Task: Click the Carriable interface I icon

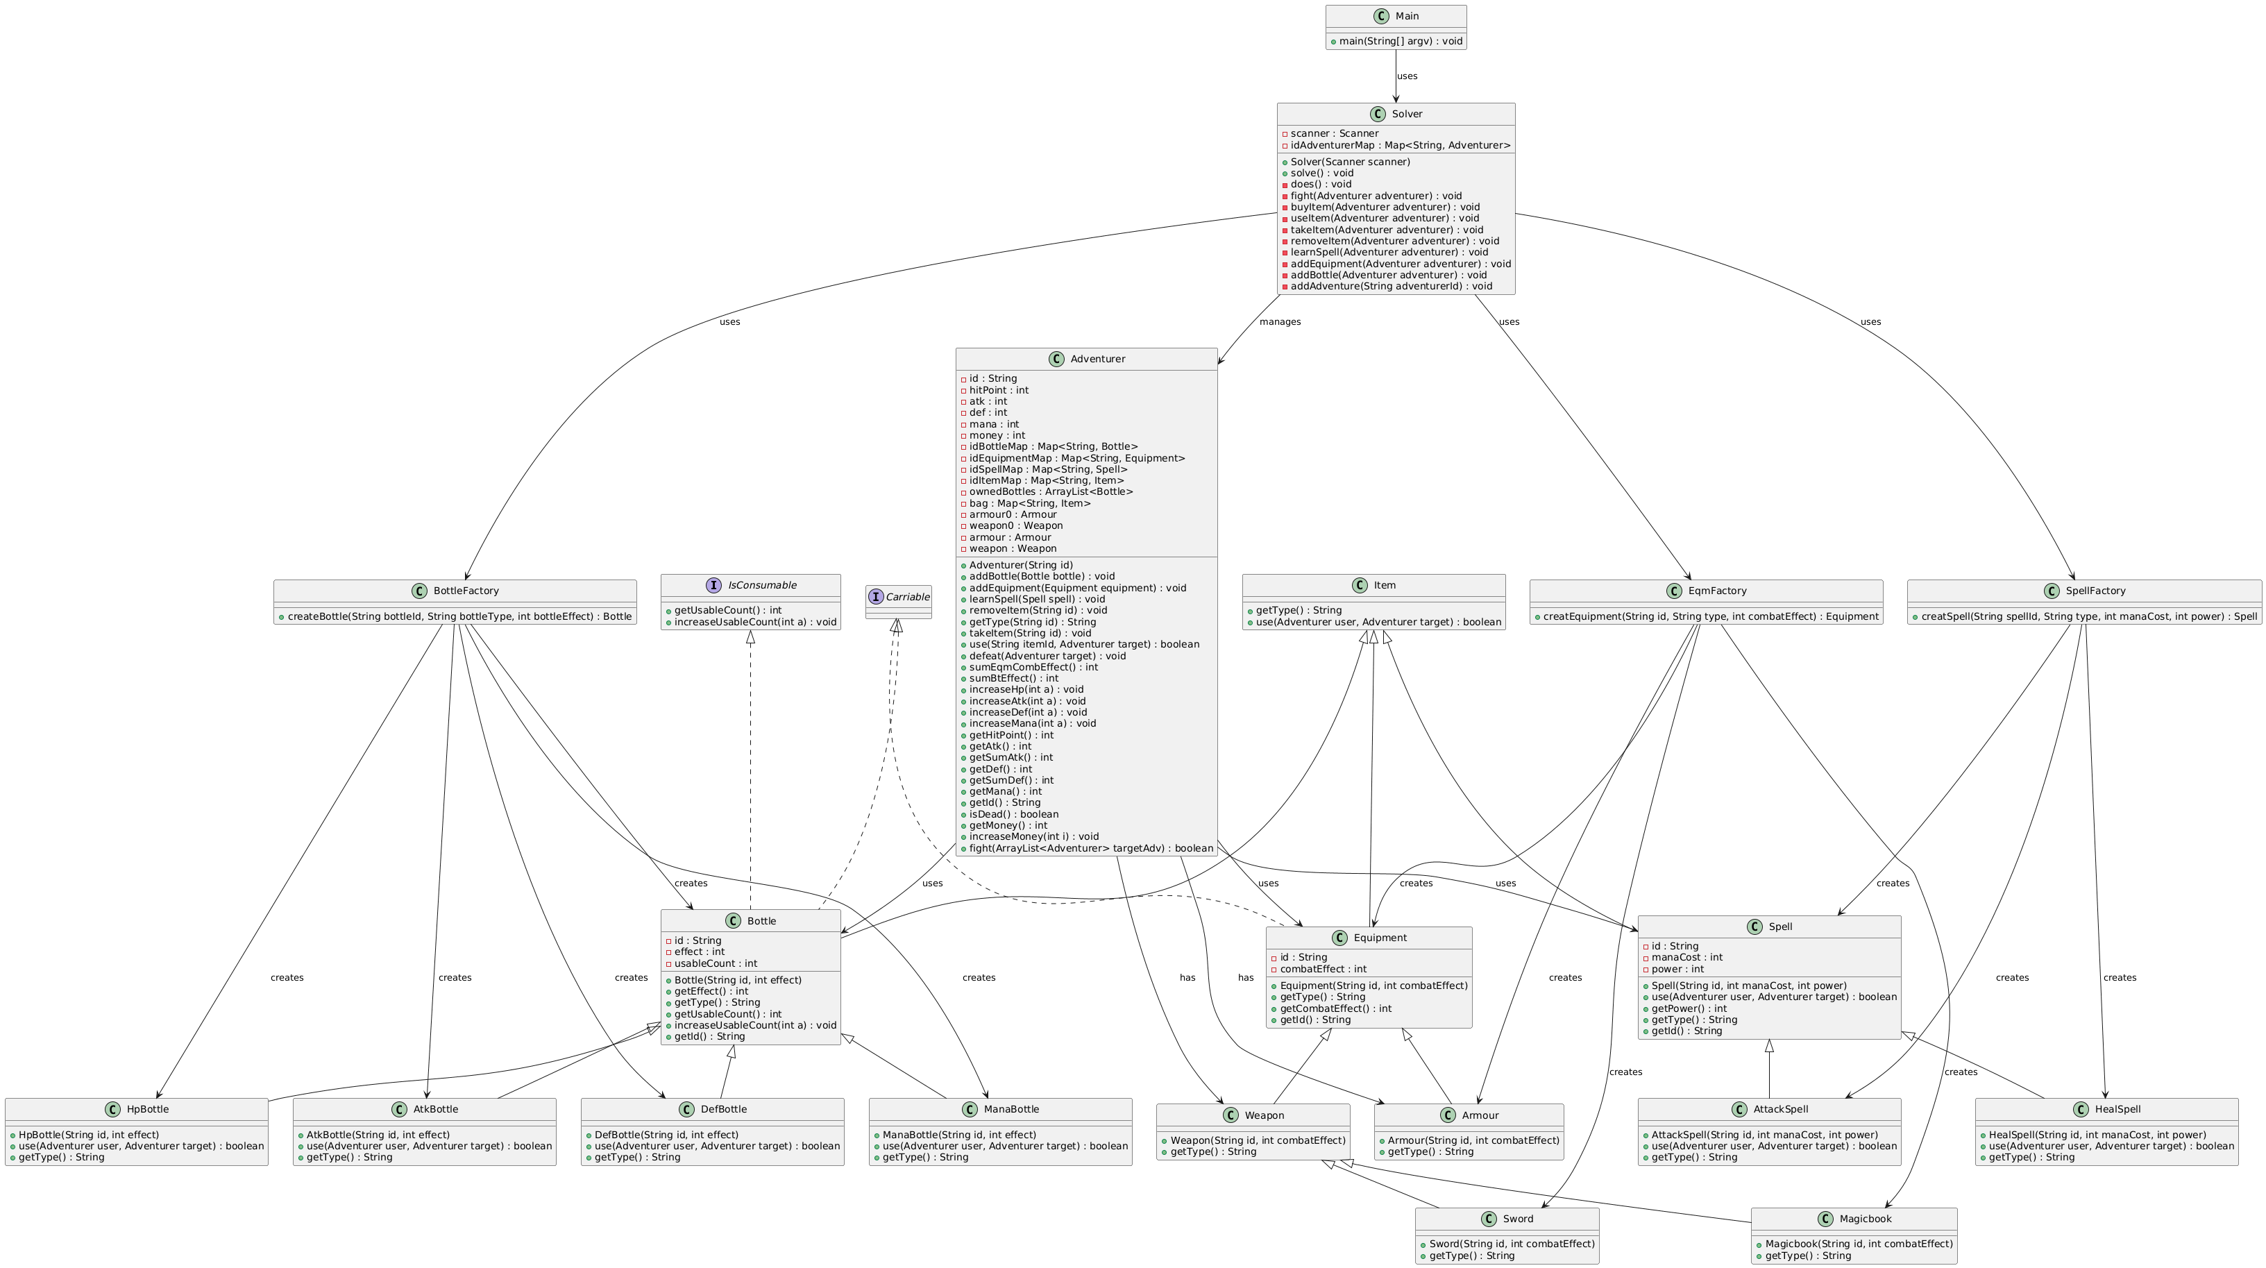Action: click(x=876, y=597)
